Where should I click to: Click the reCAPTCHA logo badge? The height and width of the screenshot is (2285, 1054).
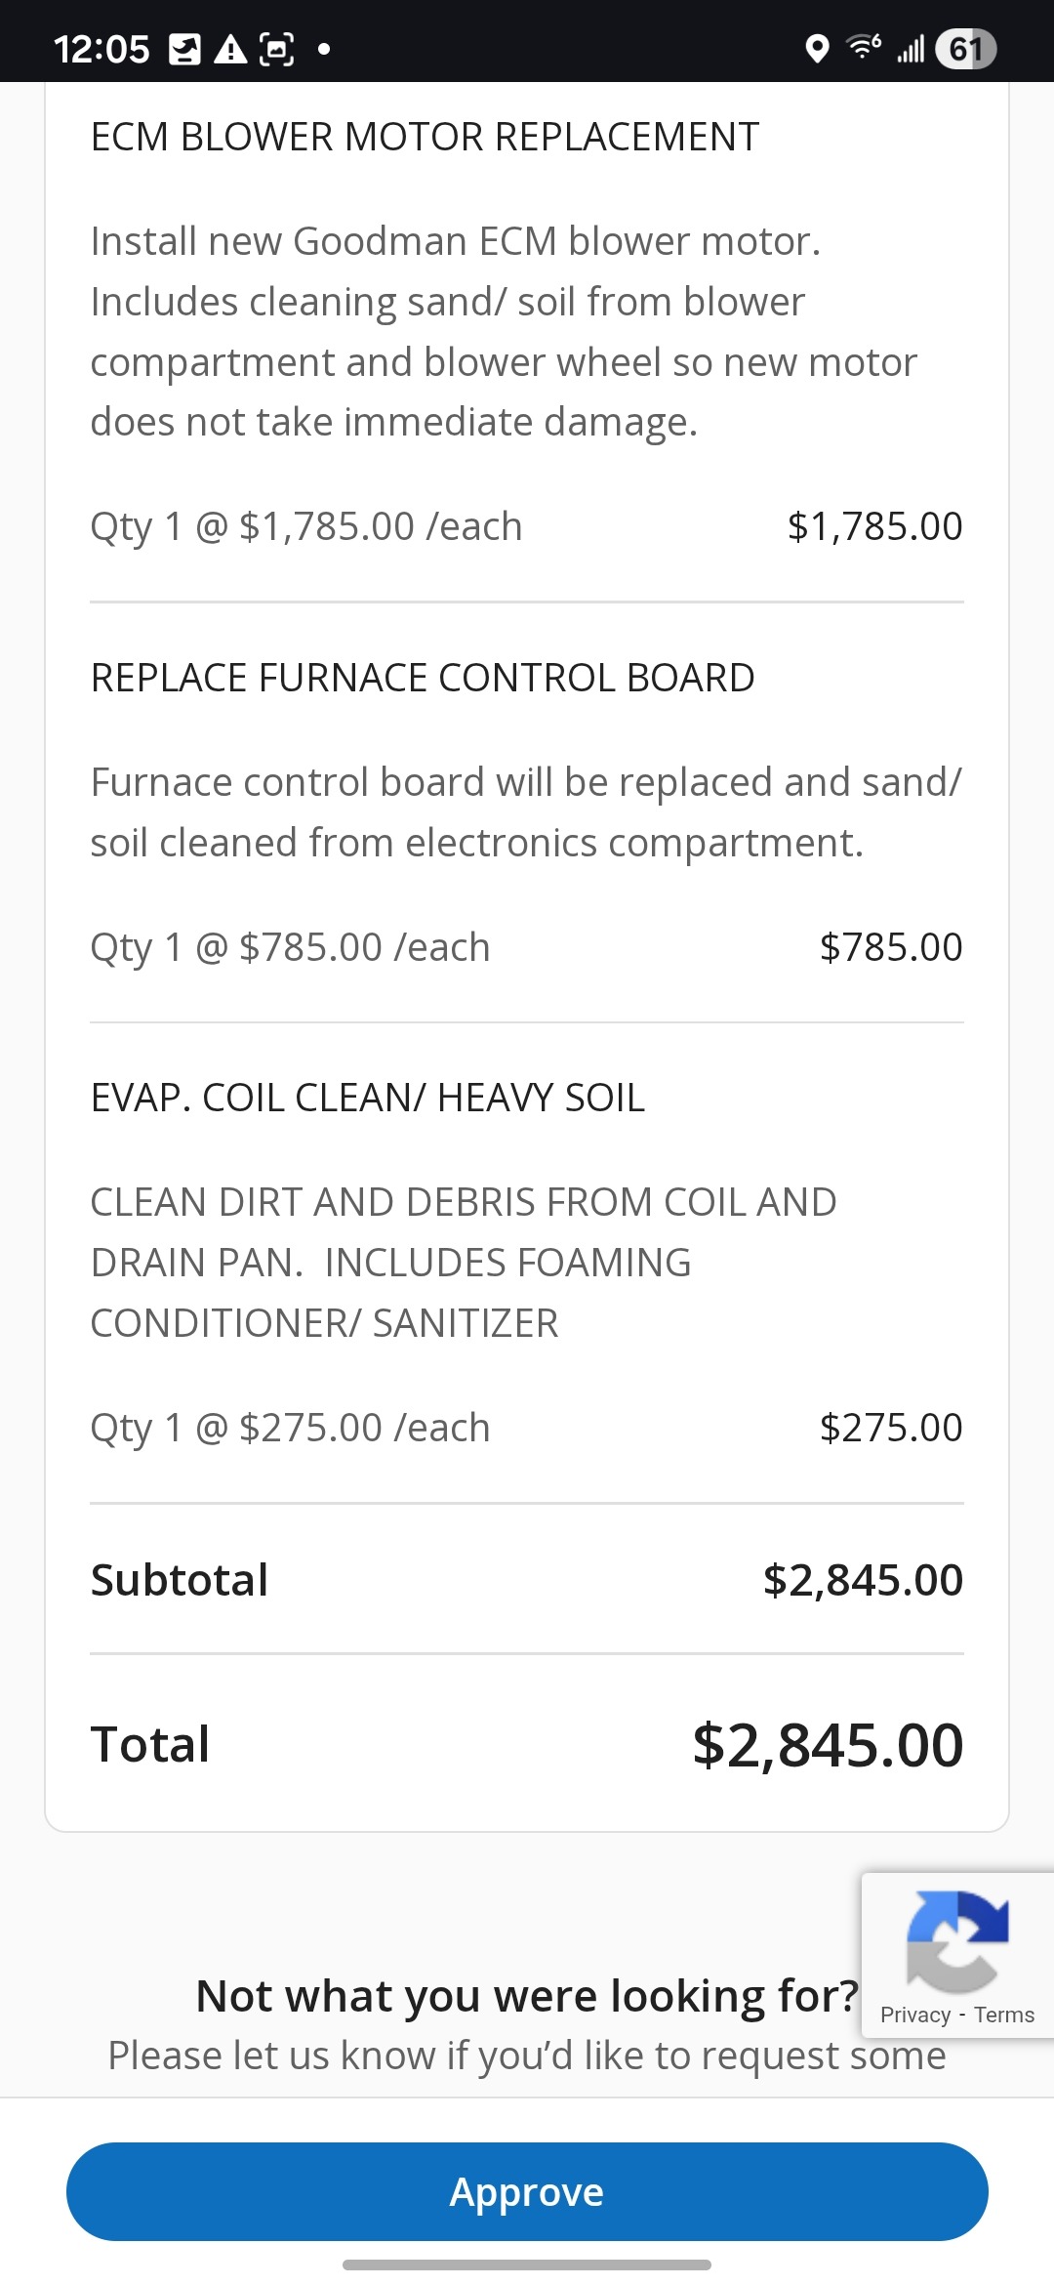(x=956, y=1941)
